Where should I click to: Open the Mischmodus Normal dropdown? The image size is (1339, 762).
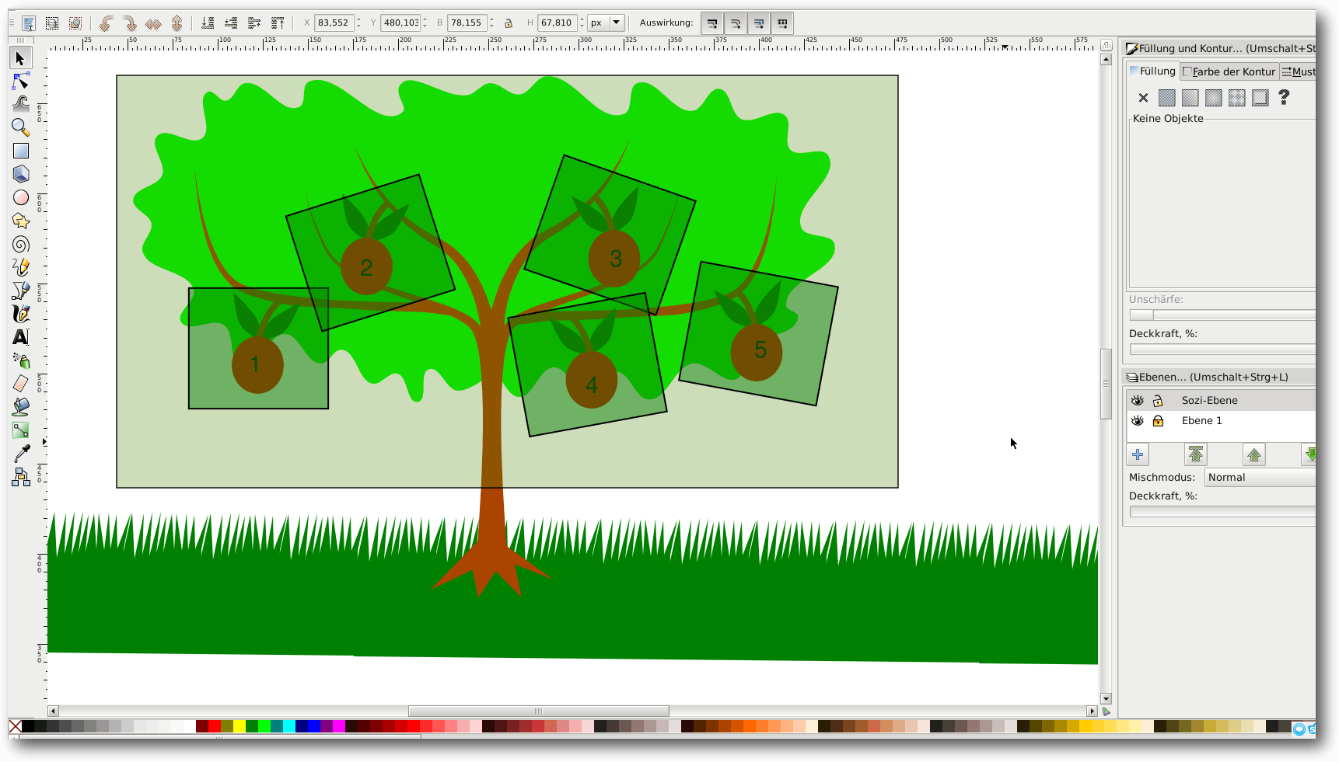(x=1260, y=477)
